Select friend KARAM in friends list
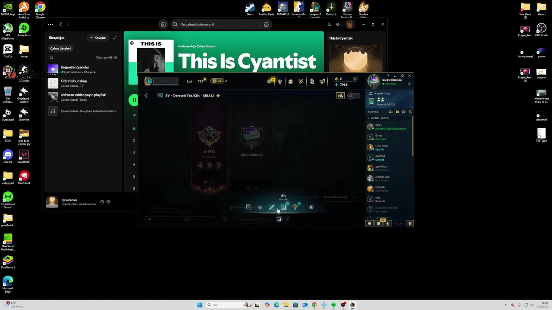Viewport: 552px width, 310px height. tap(389, 158)
